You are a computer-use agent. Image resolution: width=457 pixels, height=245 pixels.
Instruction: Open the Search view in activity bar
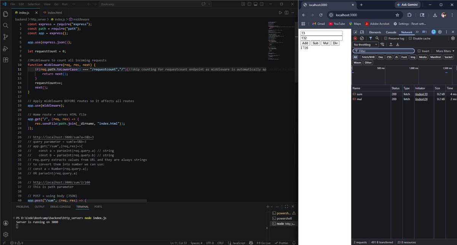pos(5,25)
